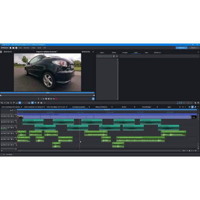200x200 pixels.
Task: Add a new track with the plus icon
Action: coord(1,150)
